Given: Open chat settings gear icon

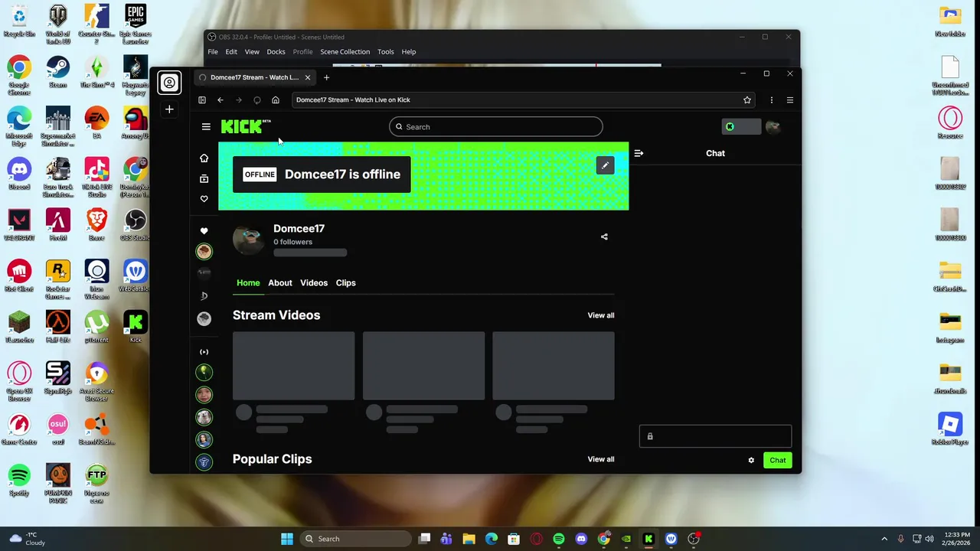Looking at the screenshot, I should coord(751,461).
